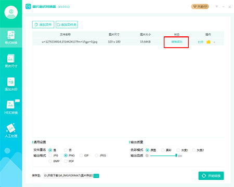
Task: Choose JPG output format
Action: pos(50,155)
